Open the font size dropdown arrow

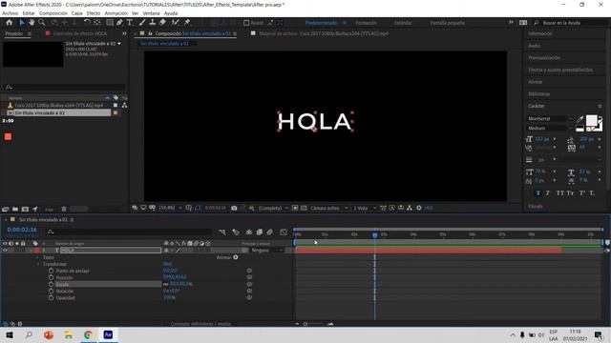pos(555,139)
